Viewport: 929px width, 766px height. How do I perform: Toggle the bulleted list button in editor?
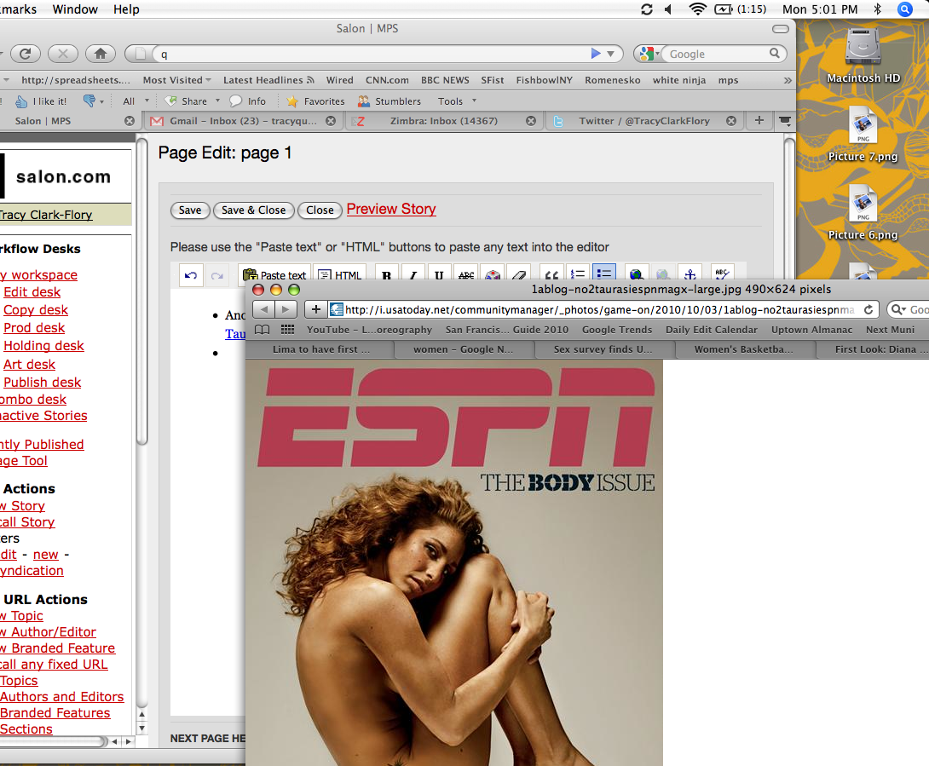[x=603, y=274]
